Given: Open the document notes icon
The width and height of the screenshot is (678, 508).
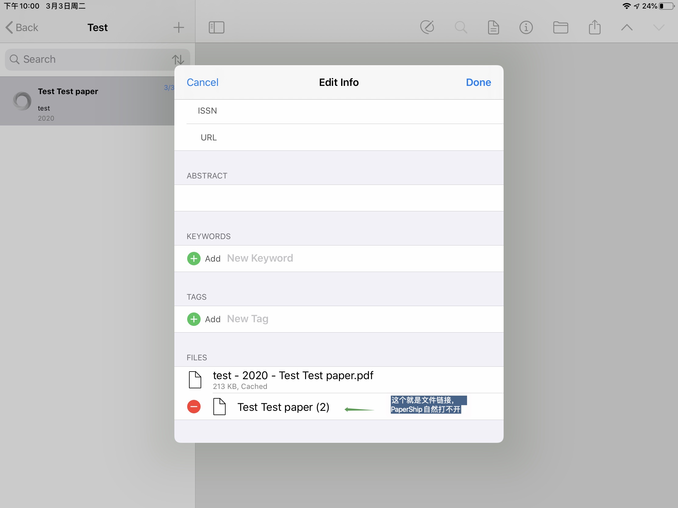Looking at the screenshot, I should coord(493,27).
